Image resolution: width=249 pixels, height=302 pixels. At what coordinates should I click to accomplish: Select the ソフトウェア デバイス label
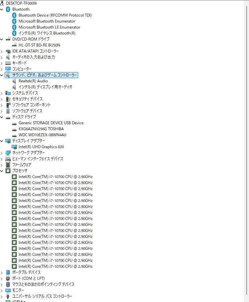(27, 111)
